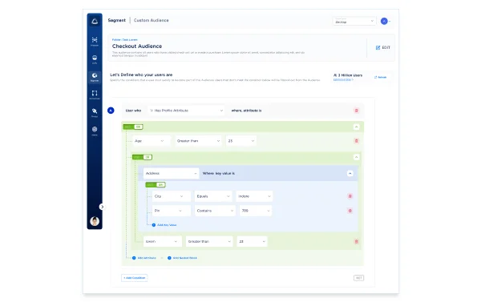Open the estimated size link under 3 Million Users
Image resolution: width=481 pixels, height=302 pixels.
(343, 80)
